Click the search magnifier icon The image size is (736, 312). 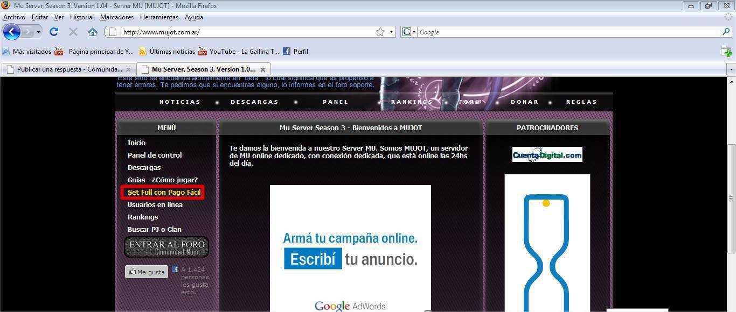[x=726, y=32]
